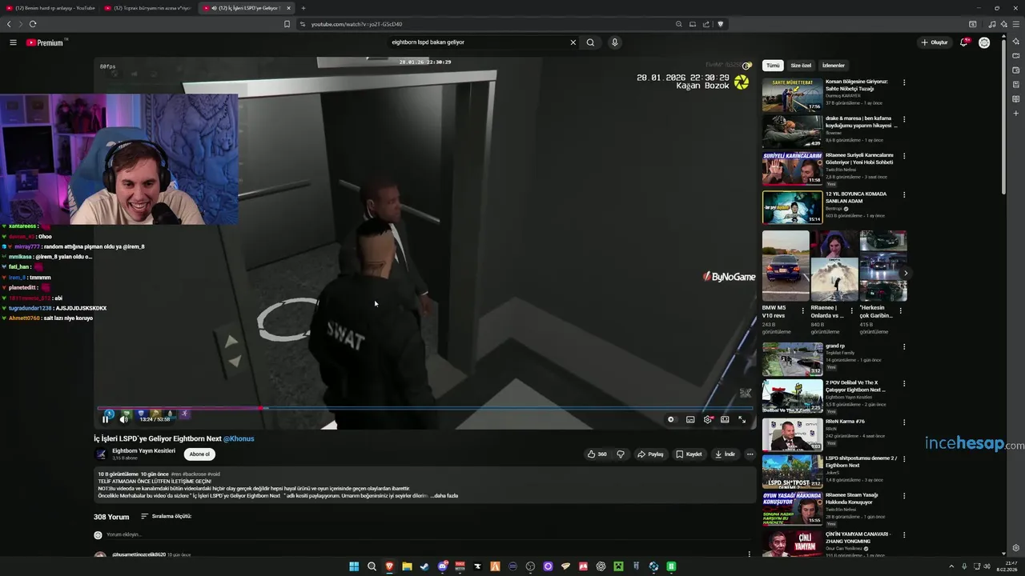
Task: Expand description with ...daha fazla
Action: click(444, 496)
